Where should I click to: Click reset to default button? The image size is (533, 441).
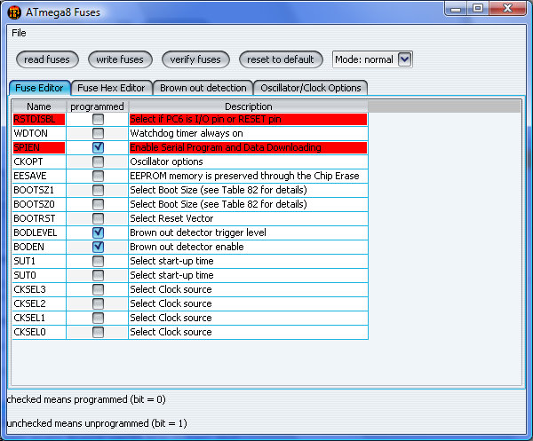(x=281, y=59)
